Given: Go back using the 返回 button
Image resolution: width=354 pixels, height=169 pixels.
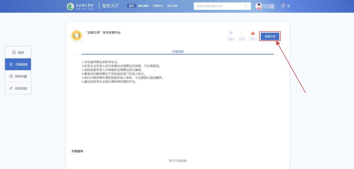Looking at the screenshot, I should [18, 53].
